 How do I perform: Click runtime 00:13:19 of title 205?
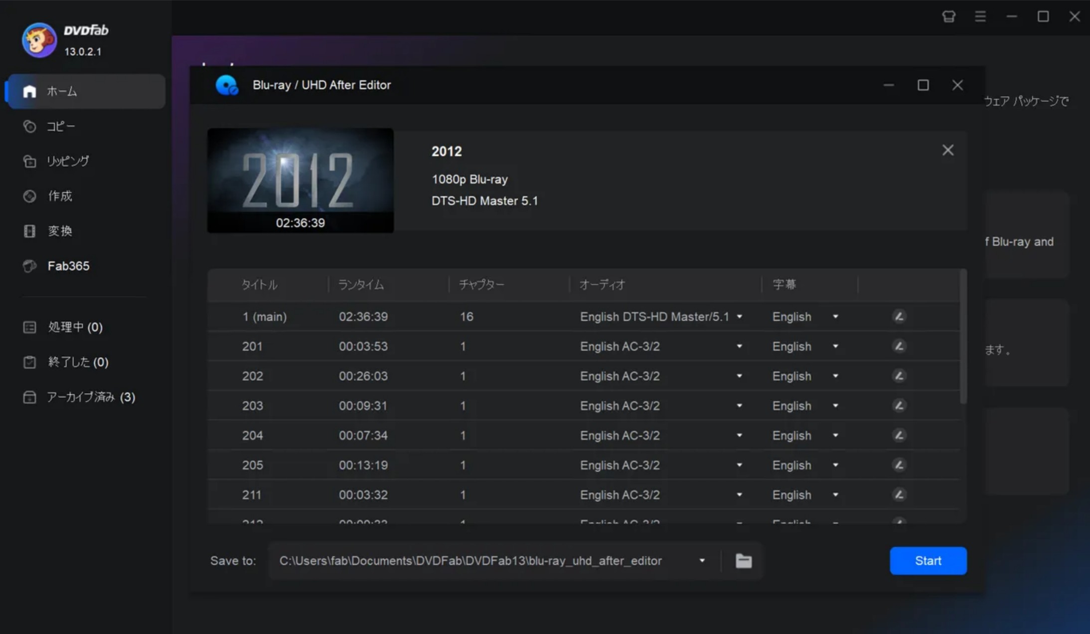363,465
